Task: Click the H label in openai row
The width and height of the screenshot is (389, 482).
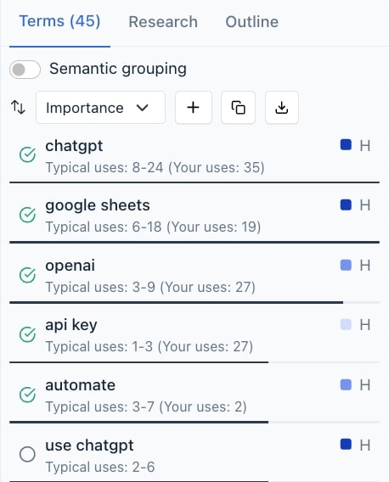Action: (x=365, y=266)
